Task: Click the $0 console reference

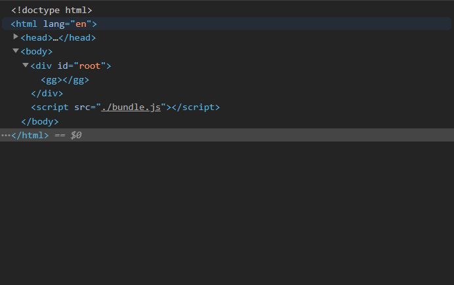Action: pos(76,135)
